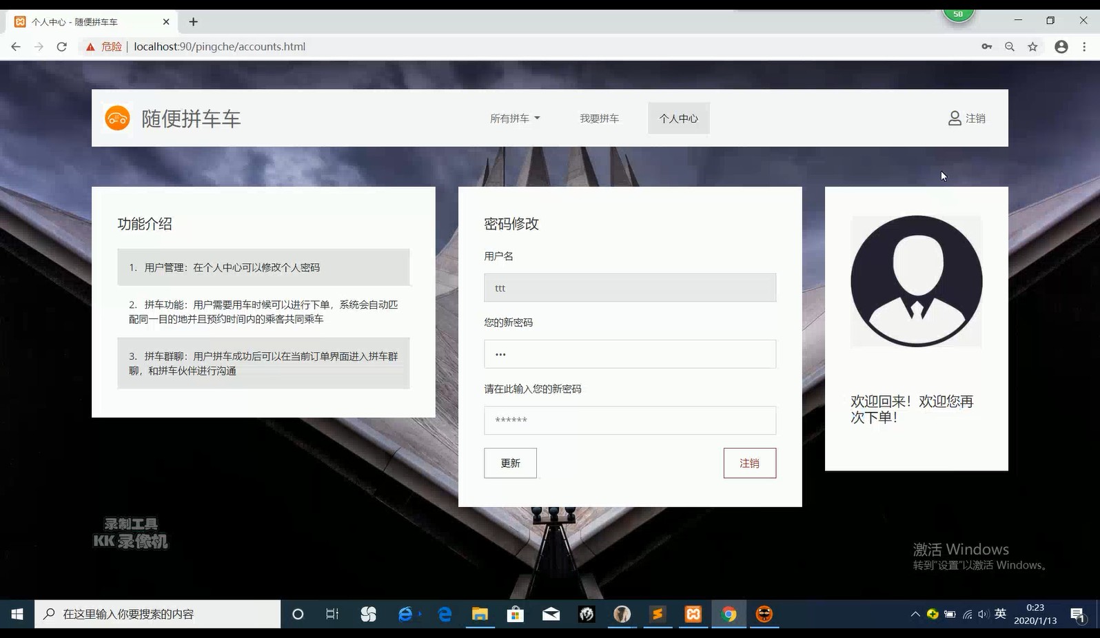Open Microsoft Edge from taskbar
The height and width of the screenshot is (638, 1100).
tap(445, 614)
